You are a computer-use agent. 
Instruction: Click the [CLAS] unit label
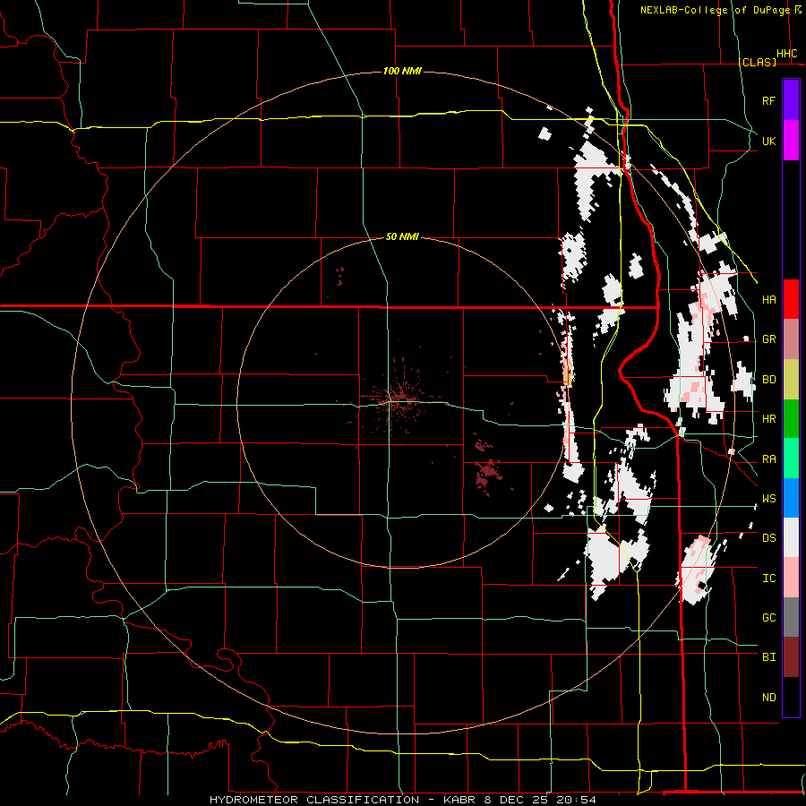click(x=757, y=62)
